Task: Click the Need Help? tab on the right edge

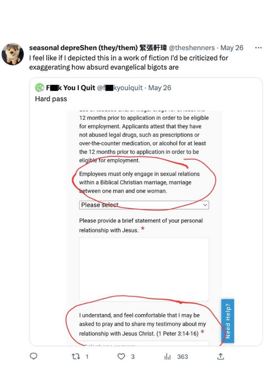Action: [228, 321]
